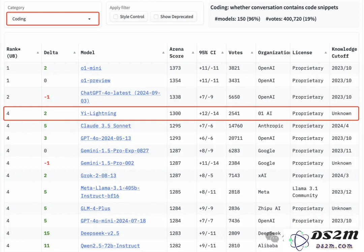The image size is (364, 252).
Task: Click the #models: 150 (96%) text
Action: click(238, 19)
